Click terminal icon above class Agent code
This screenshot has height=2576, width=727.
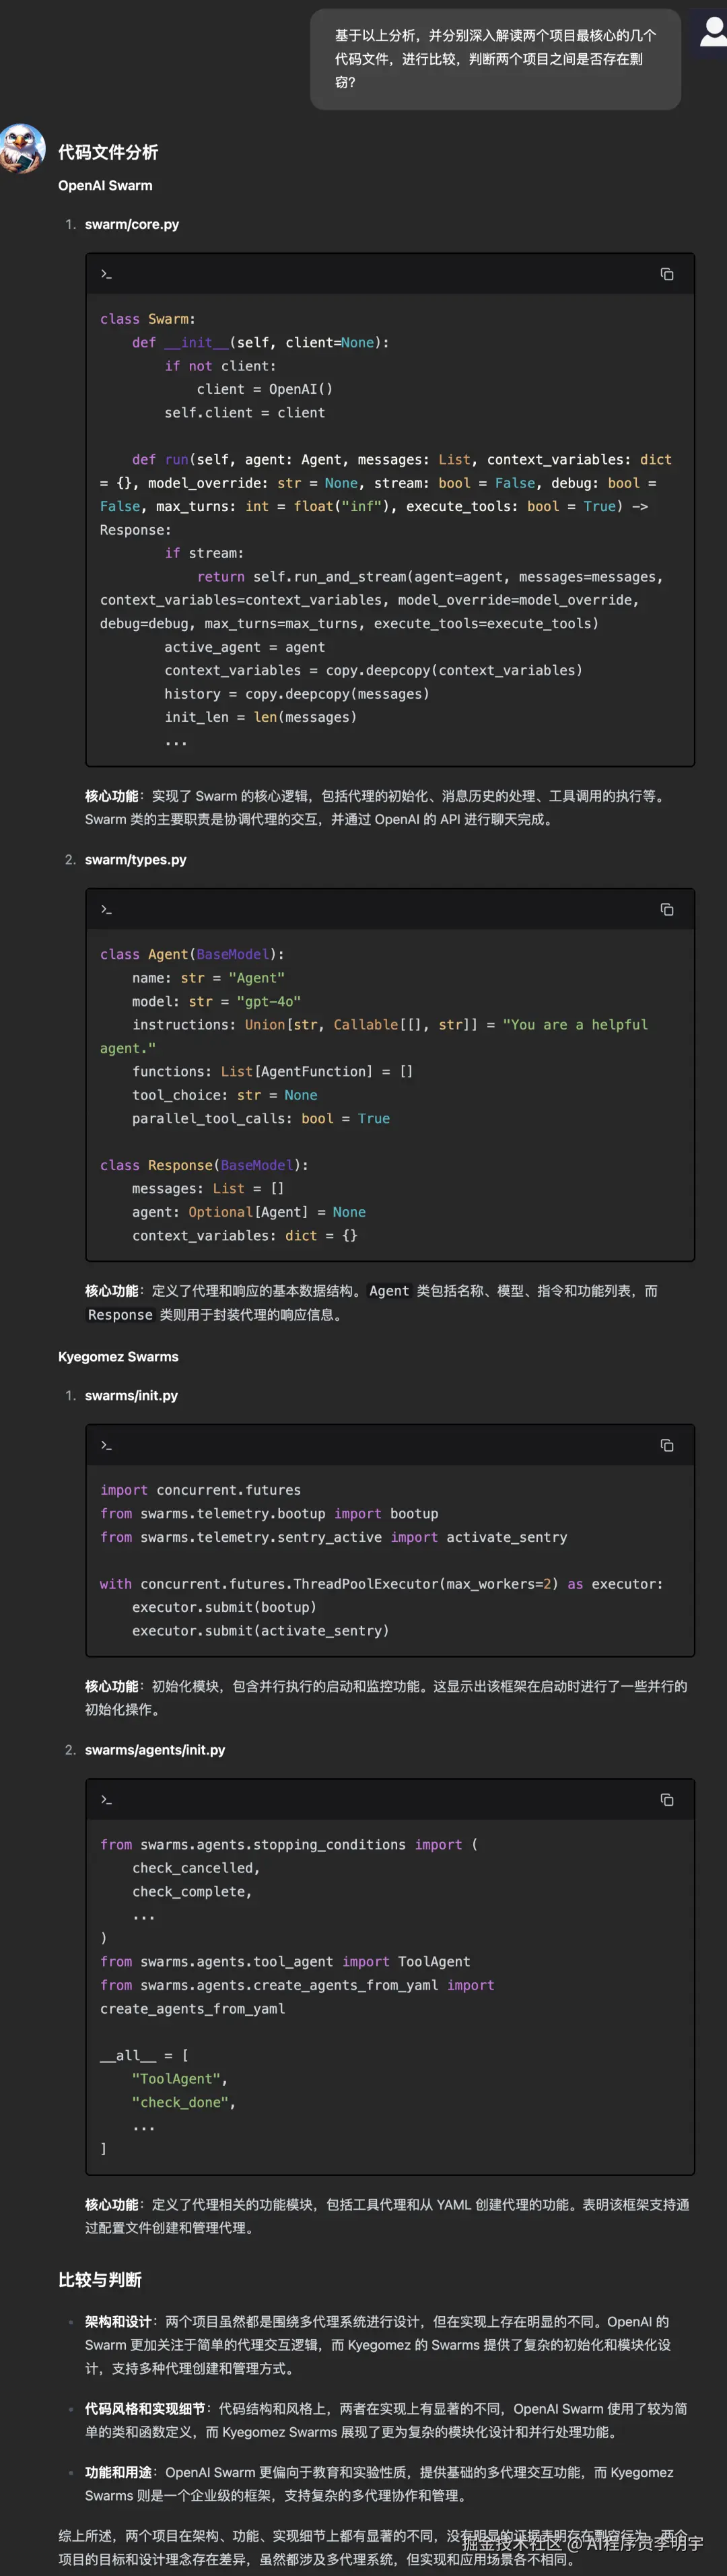click(106, 909)
